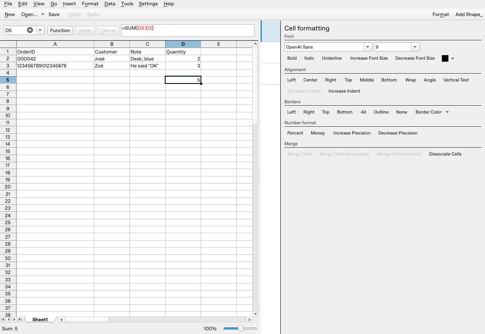Click the vertical scrollbar thumb
This screenshot has height=334, width=485.
256,86
